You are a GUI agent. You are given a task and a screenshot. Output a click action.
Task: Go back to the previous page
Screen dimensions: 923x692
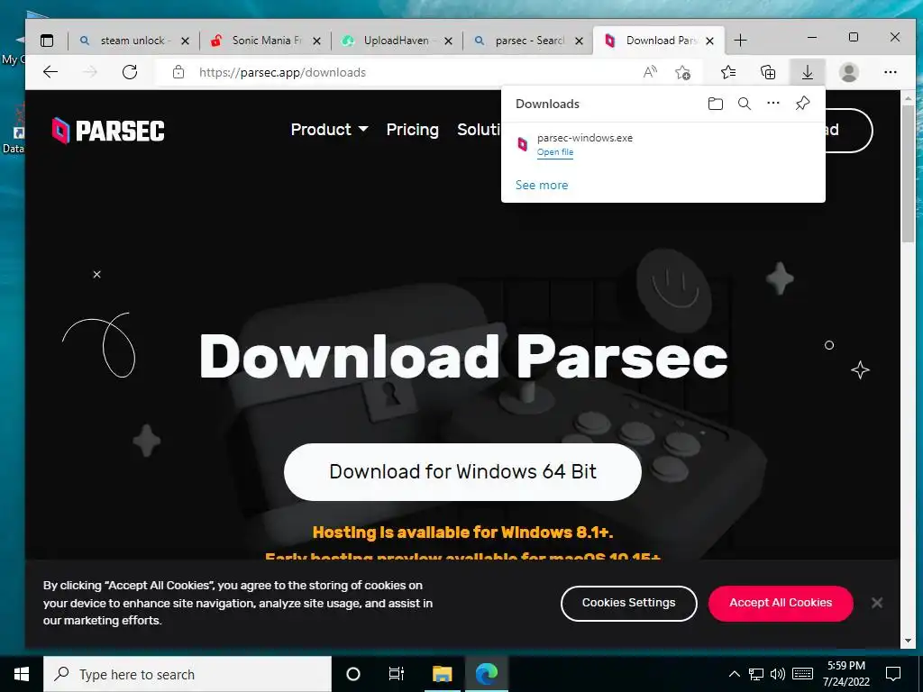click(50, 72)
